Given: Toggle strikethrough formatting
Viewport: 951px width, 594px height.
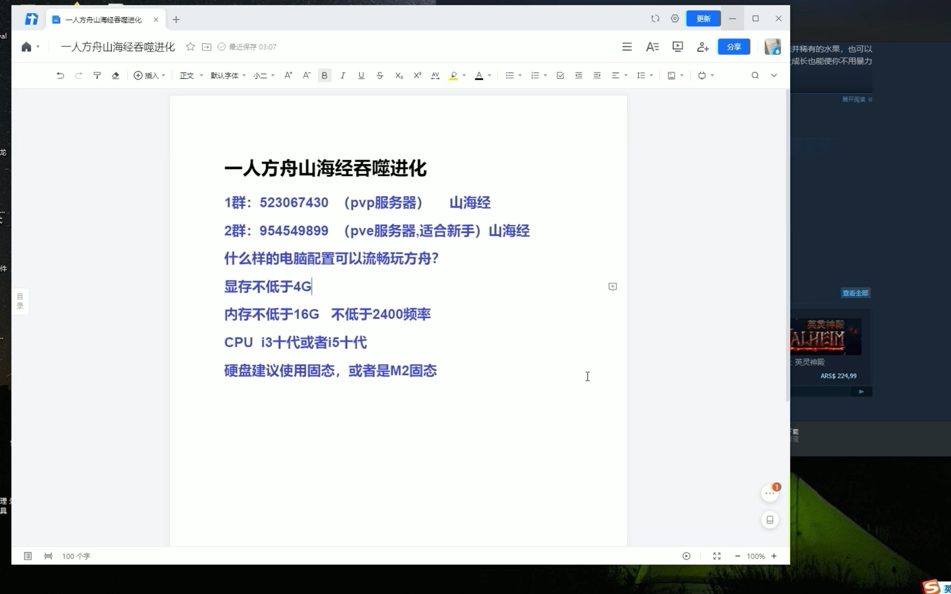Looking at the screenshot, I should point(380,75).
